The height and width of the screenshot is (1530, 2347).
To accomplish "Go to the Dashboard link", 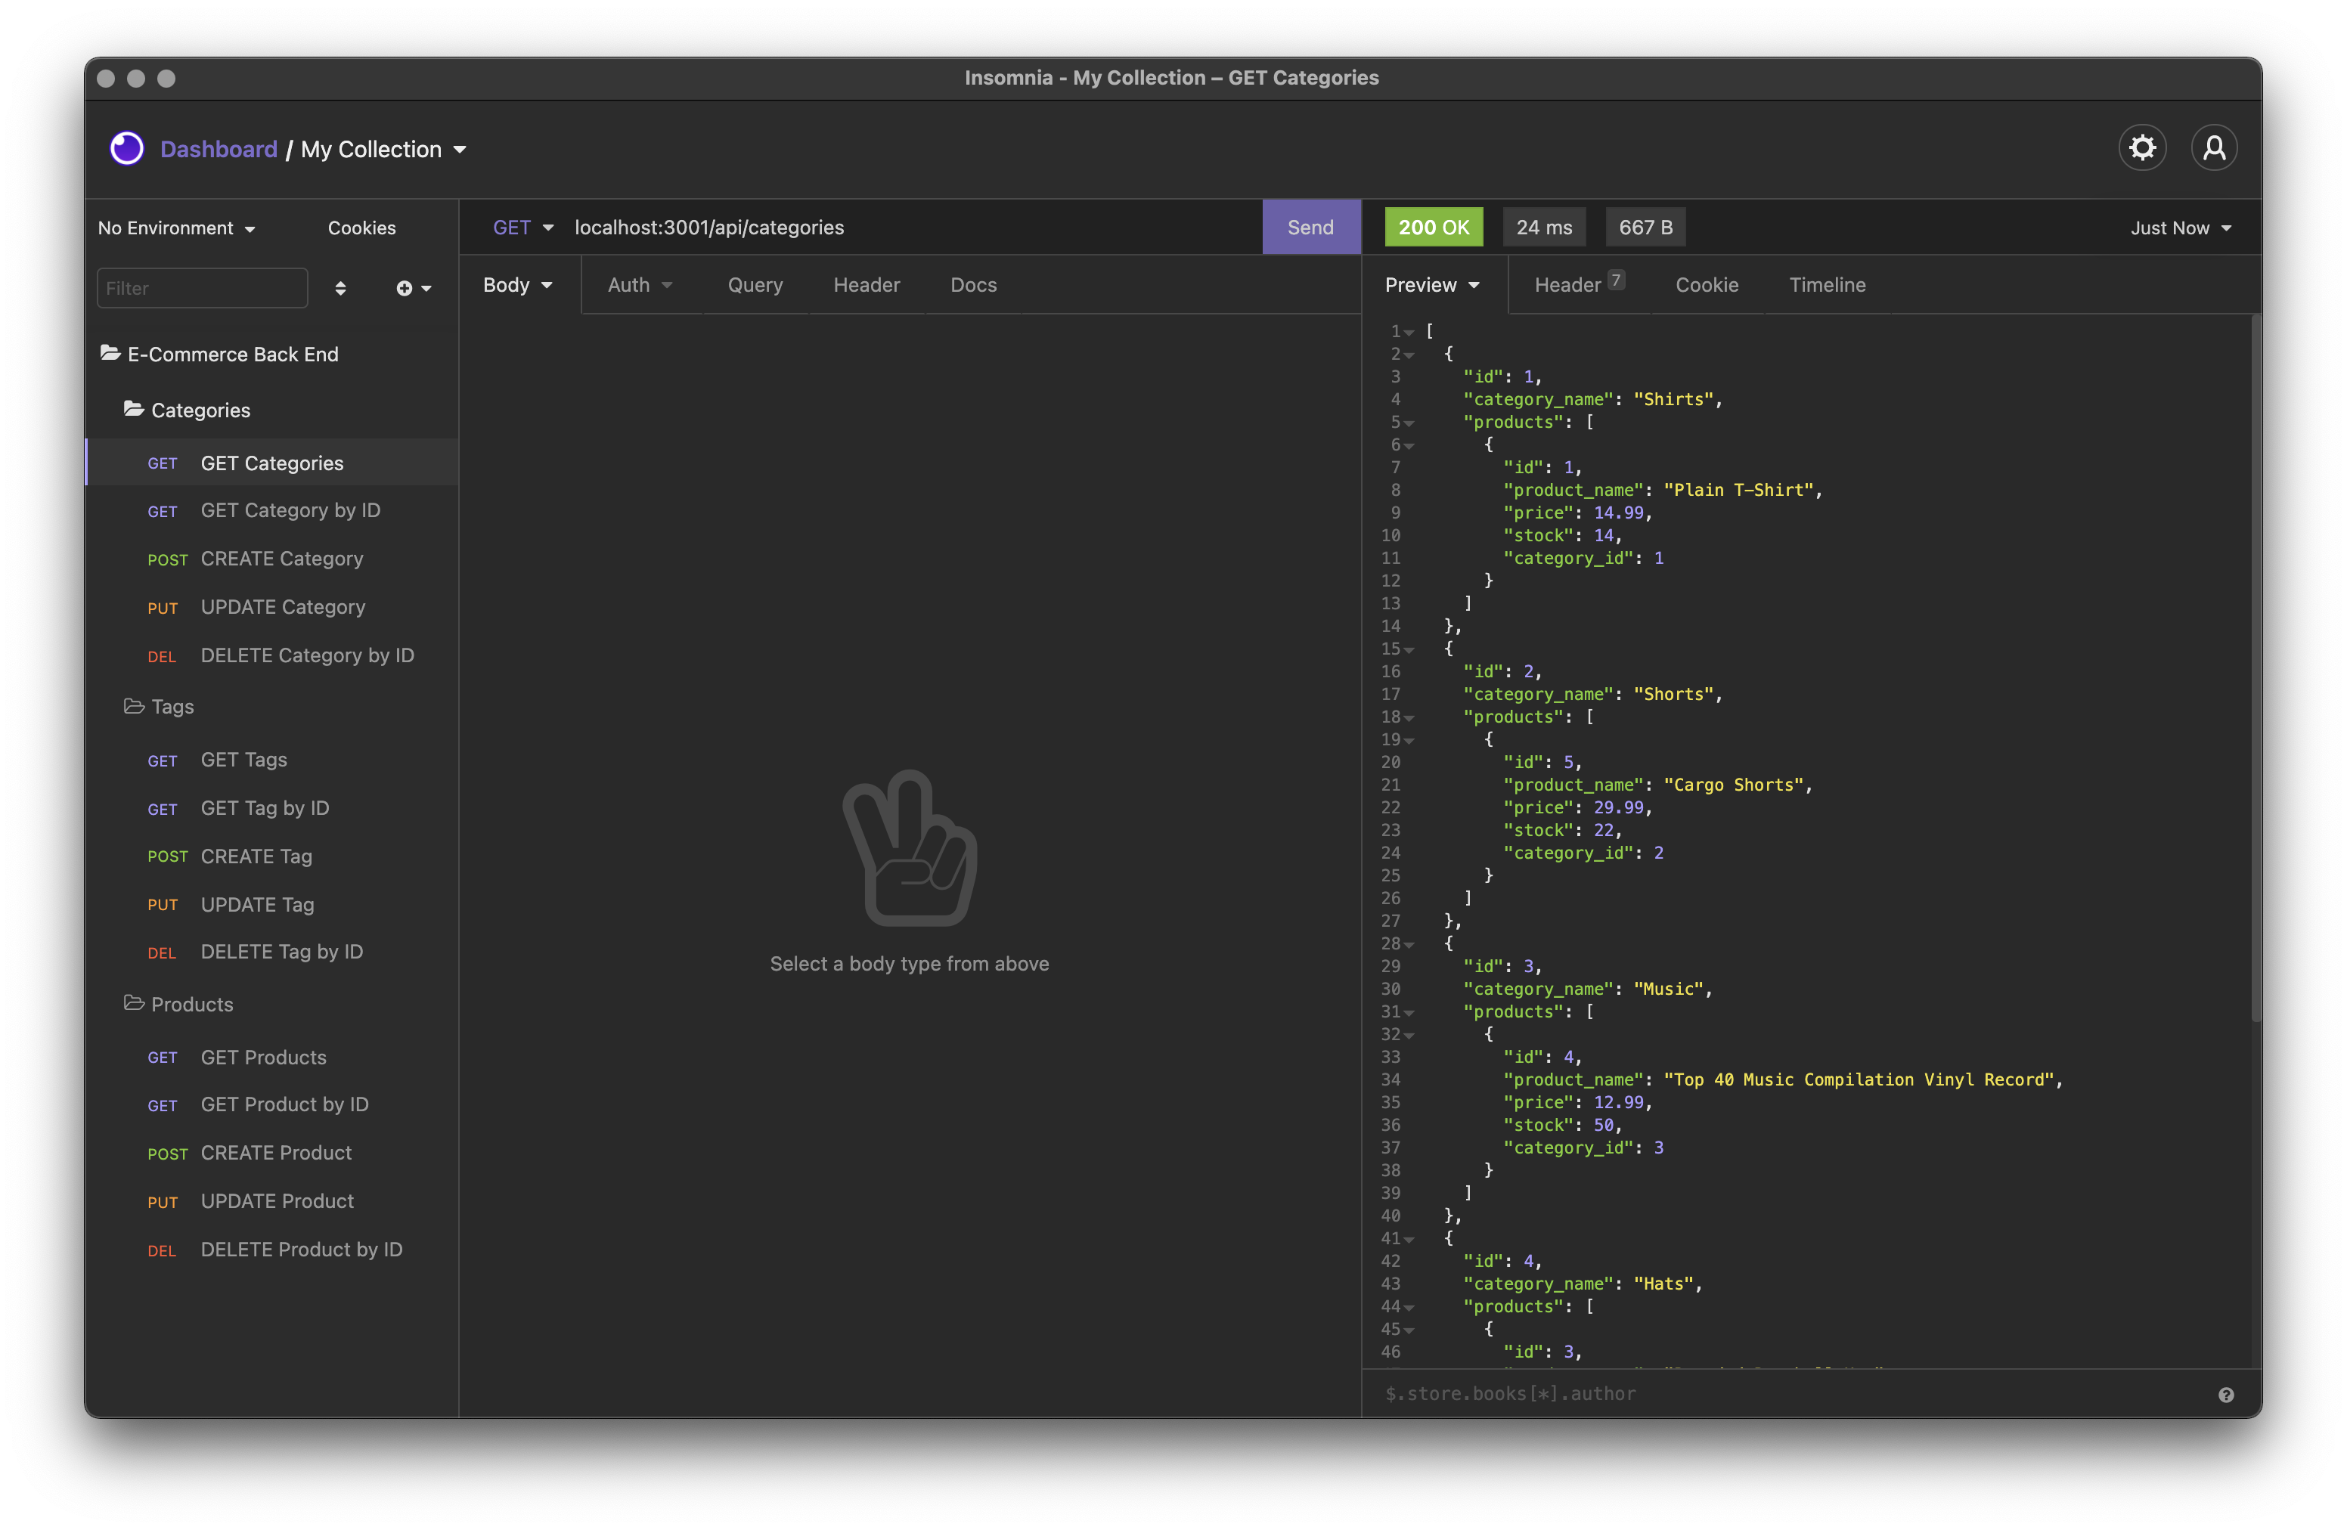I will tap(219, 149).
